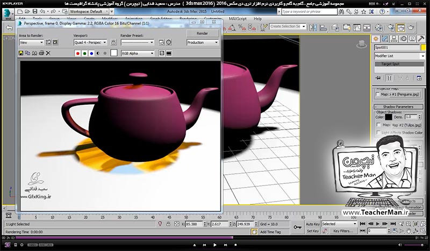Collapse Shadow Parameters rollout
Viewport: 430px width, 251px height.
tap(398, 107)
